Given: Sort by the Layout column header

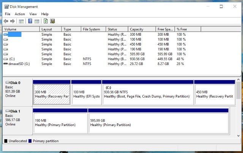Looking at the screenshot, I should (50, 29).
